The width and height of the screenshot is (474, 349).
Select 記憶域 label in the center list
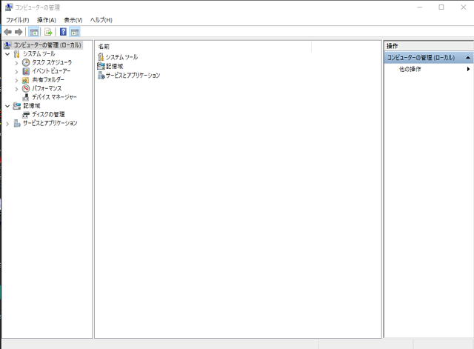pos(114,66)
